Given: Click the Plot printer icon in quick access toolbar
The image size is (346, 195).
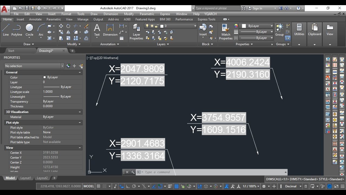Looking at the screenshot, I should point(39,8).
